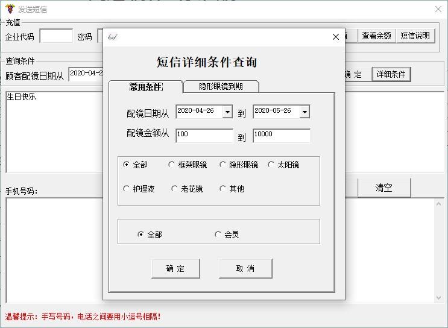The width and height of the screenshot is (448, 328).
Task: Close the 短信详细条件查询 dialog
Action: point(336,37)
